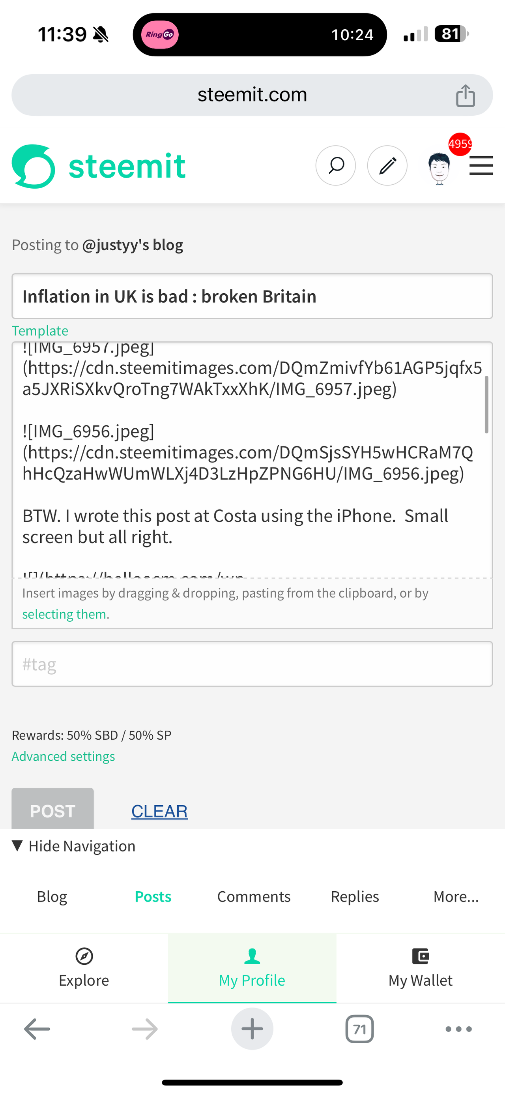Click the post body scrollbar thumb

tap(486, 405)
